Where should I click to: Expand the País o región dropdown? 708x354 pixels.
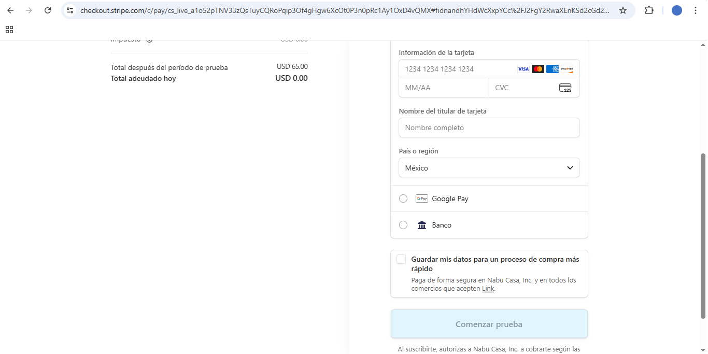coord(489,168)
